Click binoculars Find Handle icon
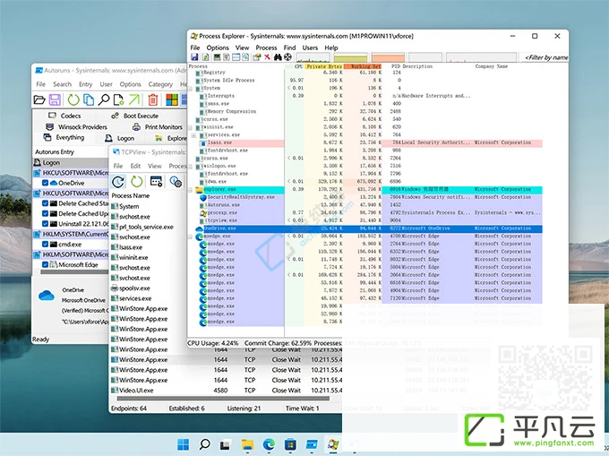 (x=278, y=57)
